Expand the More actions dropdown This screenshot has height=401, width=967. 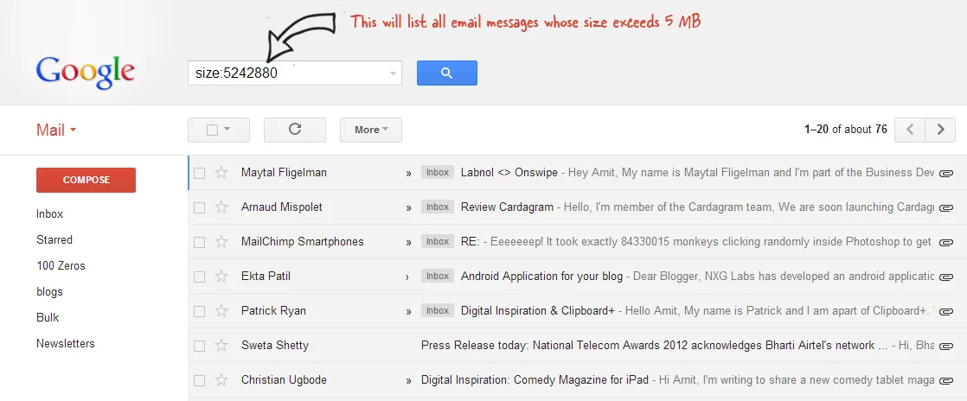370,130
